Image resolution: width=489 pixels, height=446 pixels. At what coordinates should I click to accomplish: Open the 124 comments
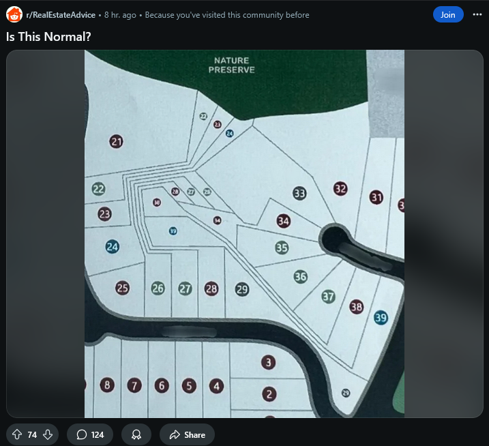(90, 434)
